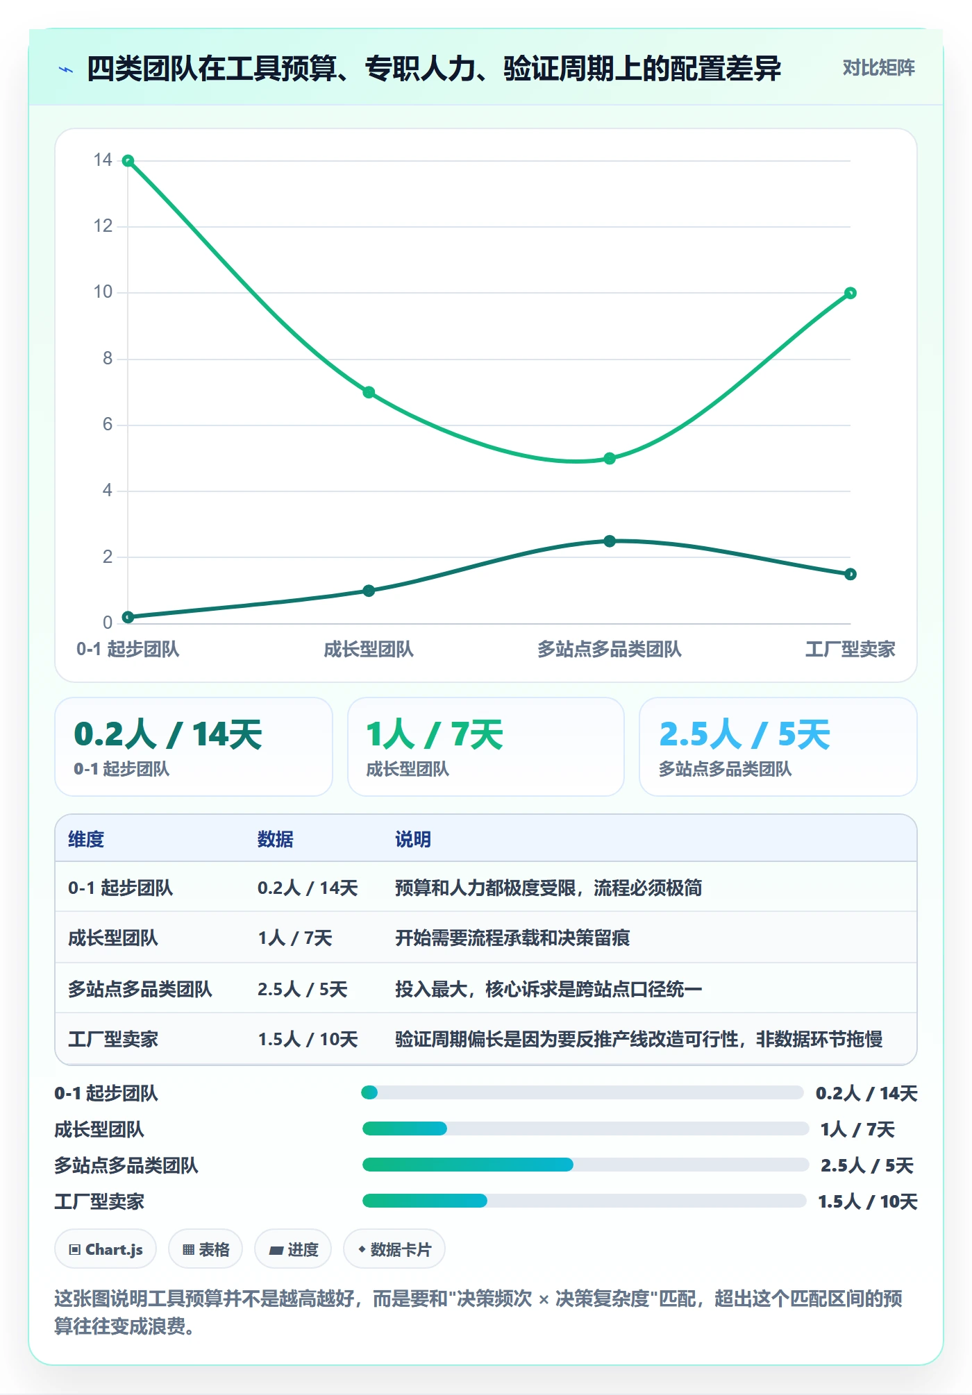Screen dimensions: 972x1395
Task: Click the 14-day data point for 0-1 起步团队
Action: (x=128, y=161)
